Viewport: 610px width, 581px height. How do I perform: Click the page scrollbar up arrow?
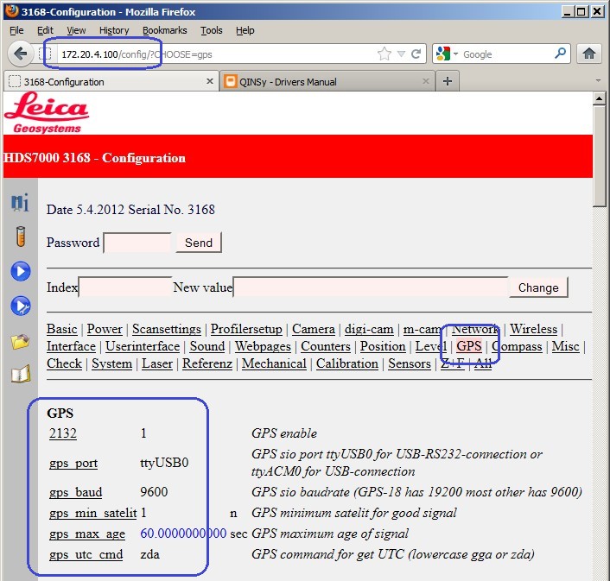pyautogui.click(x=599, y=98)
